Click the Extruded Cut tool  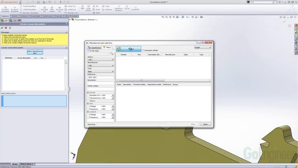[x=44, y=9]
